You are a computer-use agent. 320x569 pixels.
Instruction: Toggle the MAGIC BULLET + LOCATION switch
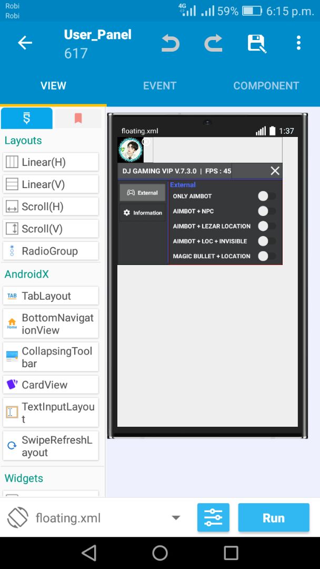click(267, 256)
